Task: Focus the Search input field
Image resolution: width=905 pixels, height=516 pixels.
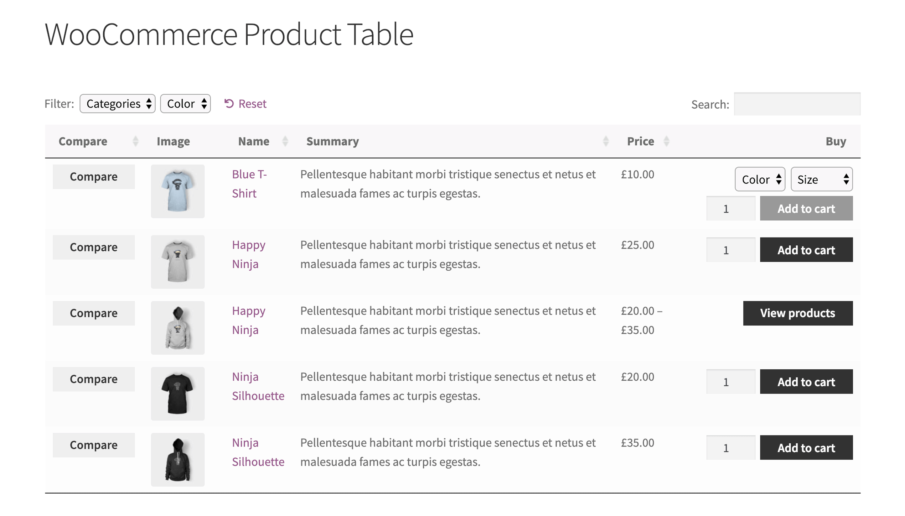Action: [x=797, y=104]
